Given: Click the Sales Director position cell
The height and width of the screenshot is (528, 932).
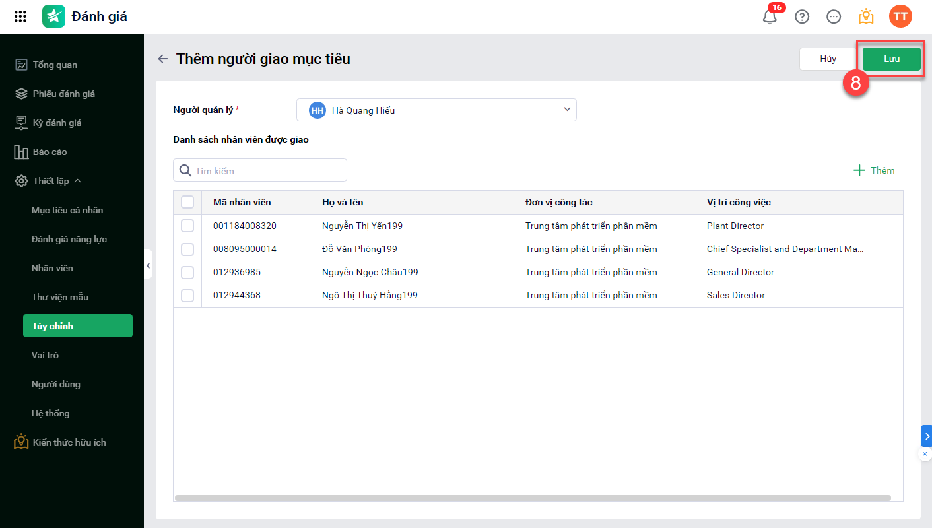Looking at the screenshot, I should tap(736, 295).
